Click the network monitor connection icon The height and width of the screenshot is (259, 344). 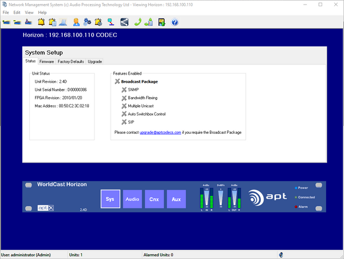[111, 22]
